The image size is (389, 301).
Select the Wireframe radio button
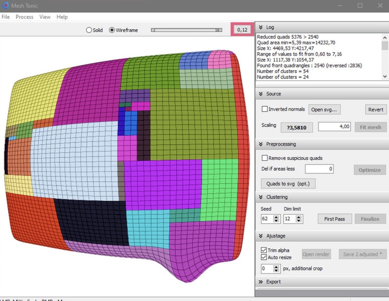pyautogui.click(x=112, y=30)
